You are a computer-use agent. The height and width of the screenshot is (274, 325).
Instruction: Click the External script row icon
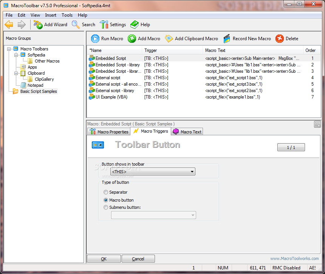[x=92, y=78]
